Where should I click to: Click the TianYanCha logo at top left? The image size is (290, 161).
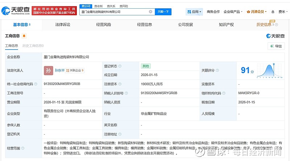coord(16,11)
